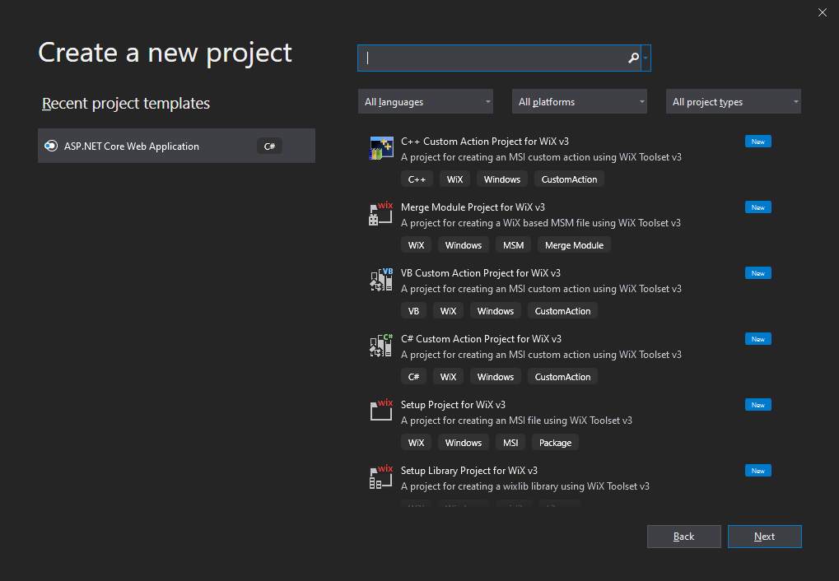Select Merge Module Project for WiX v3 title
Image resolution: width=839 pixels, height=581 pixels.
coord(473,207)
